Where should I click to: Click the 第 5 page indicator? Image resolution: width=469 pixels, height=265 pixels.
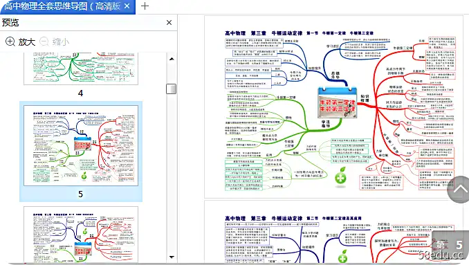(450, 245)
